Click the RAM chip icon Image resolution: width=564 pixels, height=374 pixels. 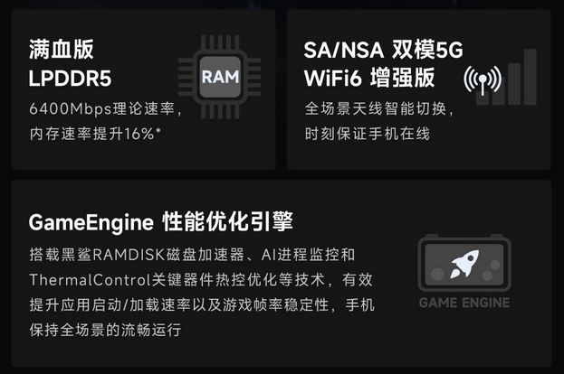tap(220, 77)
